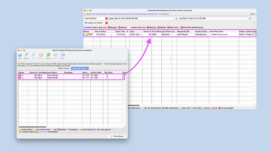
Task: Click horizontal scrollbar in Batch Ticket Printing list
Action: tap(33, 127)
